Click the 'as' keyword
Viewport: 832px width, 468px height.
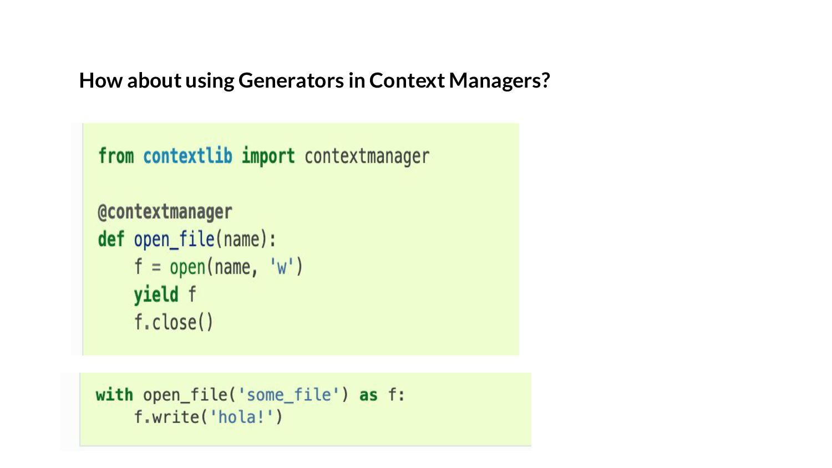click(368, 395)
